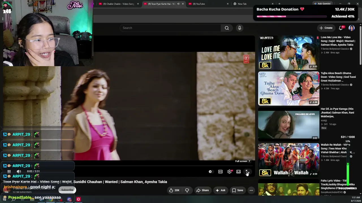This screenshot has height=203, width=362.
Task: Click the 531 / 1000 followers counter
Action: click(348, 137)
